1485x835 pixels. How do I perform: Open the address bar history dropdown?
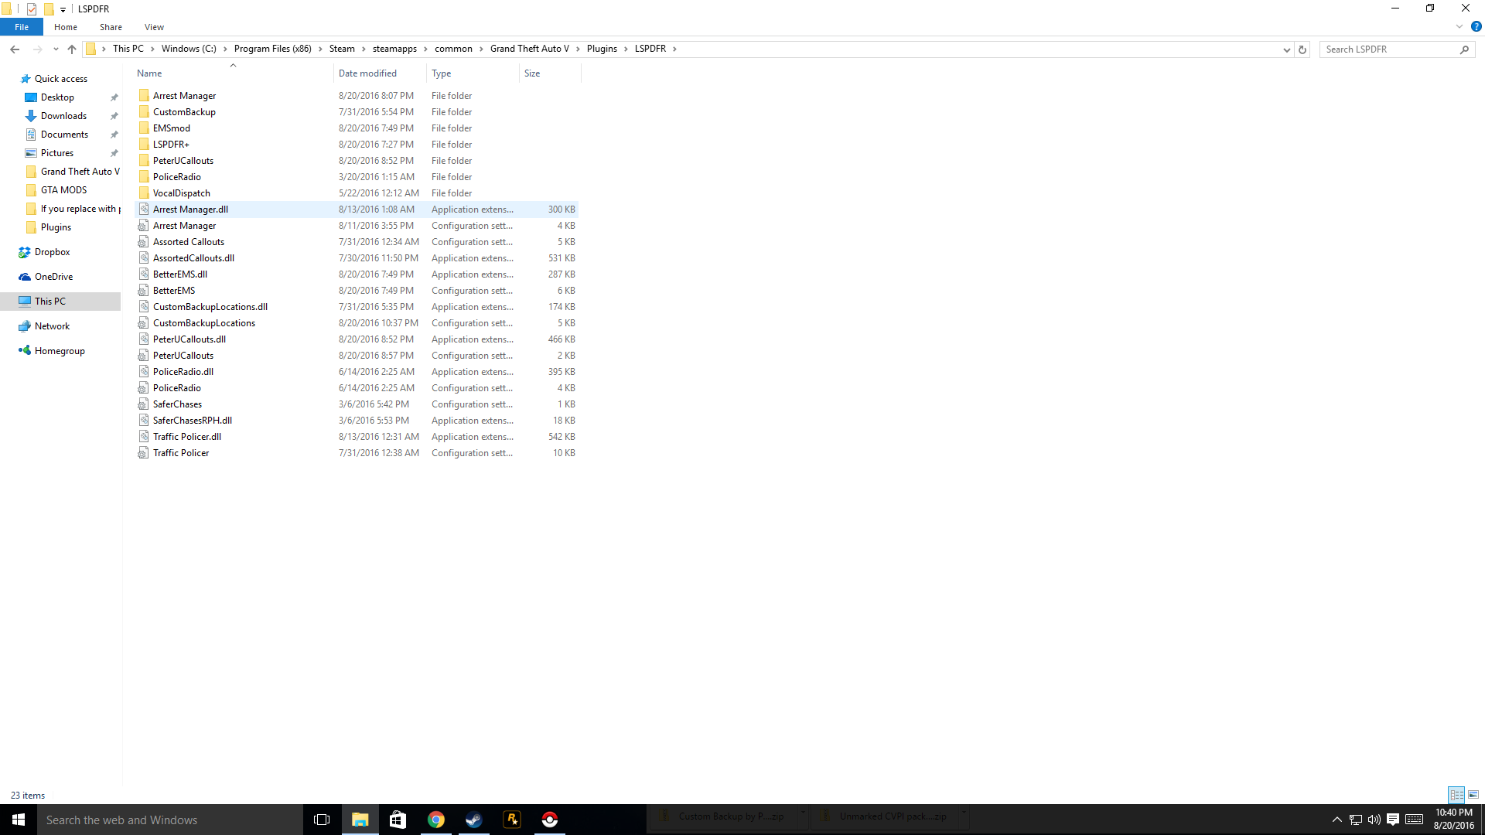coord(1286,49)
